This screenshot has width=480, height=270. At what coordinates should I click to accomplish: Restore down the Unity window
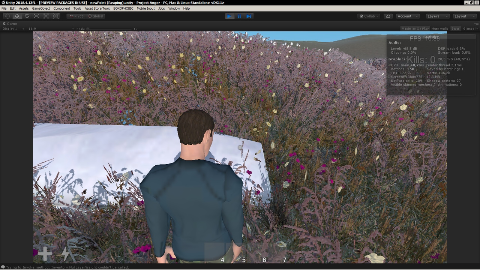(x=471, y=3)
